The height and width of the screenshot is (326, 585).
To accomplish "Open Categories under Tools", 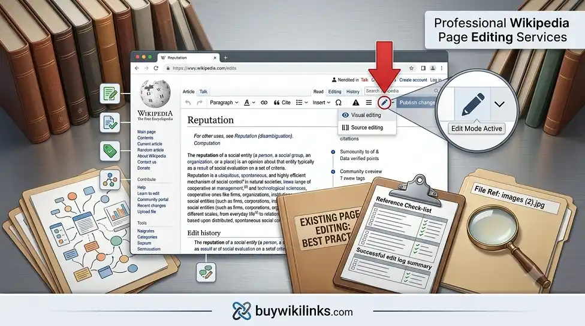I will [147, 237].
